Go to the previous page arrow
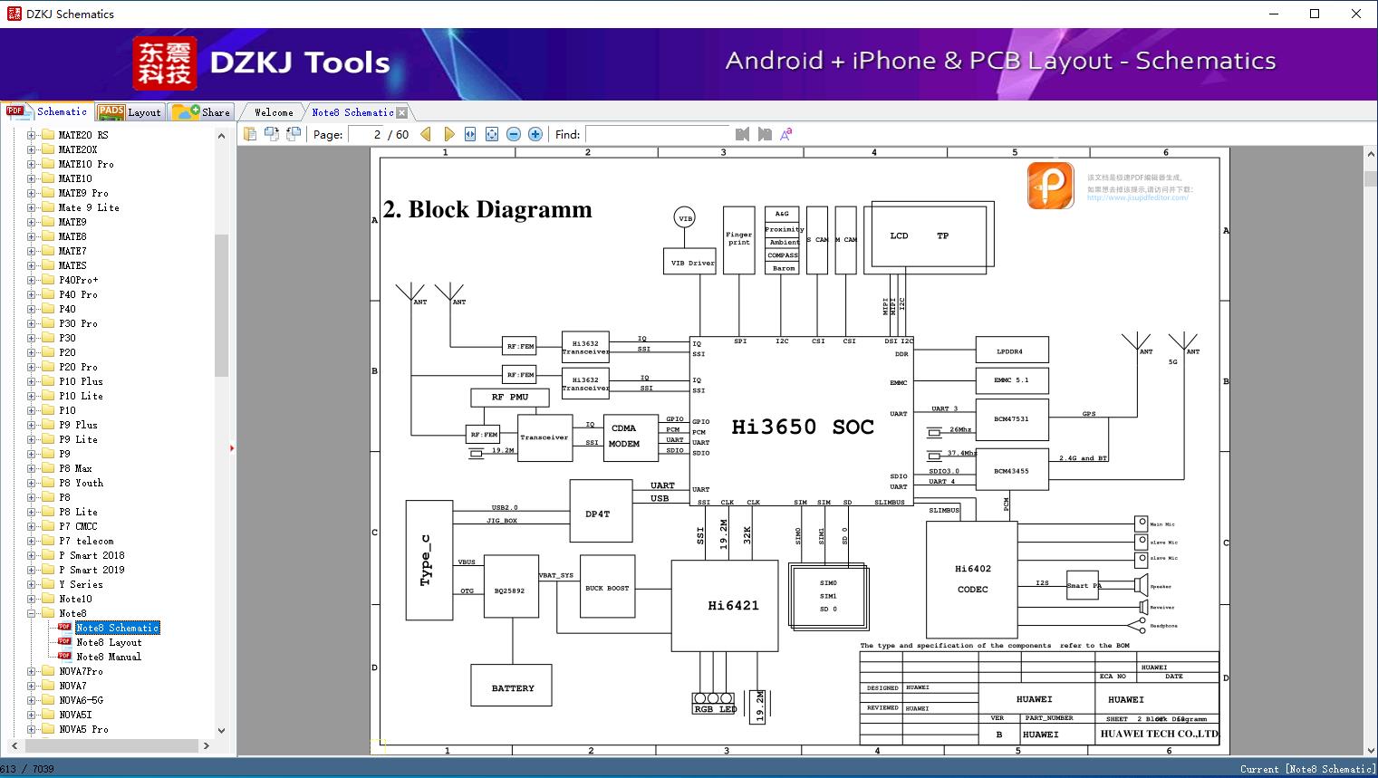The image size is (1378, 778). (426, 134)
